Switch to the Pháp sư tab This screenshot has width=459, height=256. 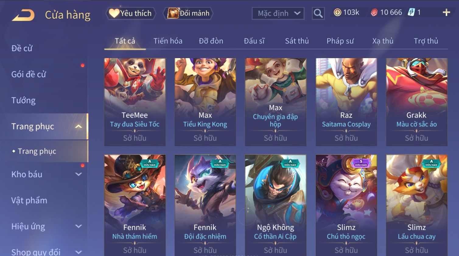(x=340, y=41)
